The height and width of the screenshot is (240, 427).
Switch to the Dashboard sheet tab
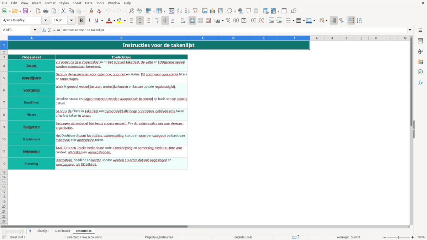coord(63,231)
